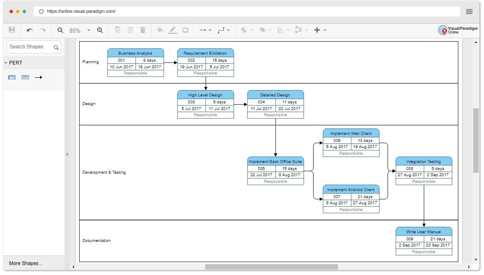This screenshot has height=275, width=484.
Task: Click the Redo arrow icon
Action: click(42, 30)
